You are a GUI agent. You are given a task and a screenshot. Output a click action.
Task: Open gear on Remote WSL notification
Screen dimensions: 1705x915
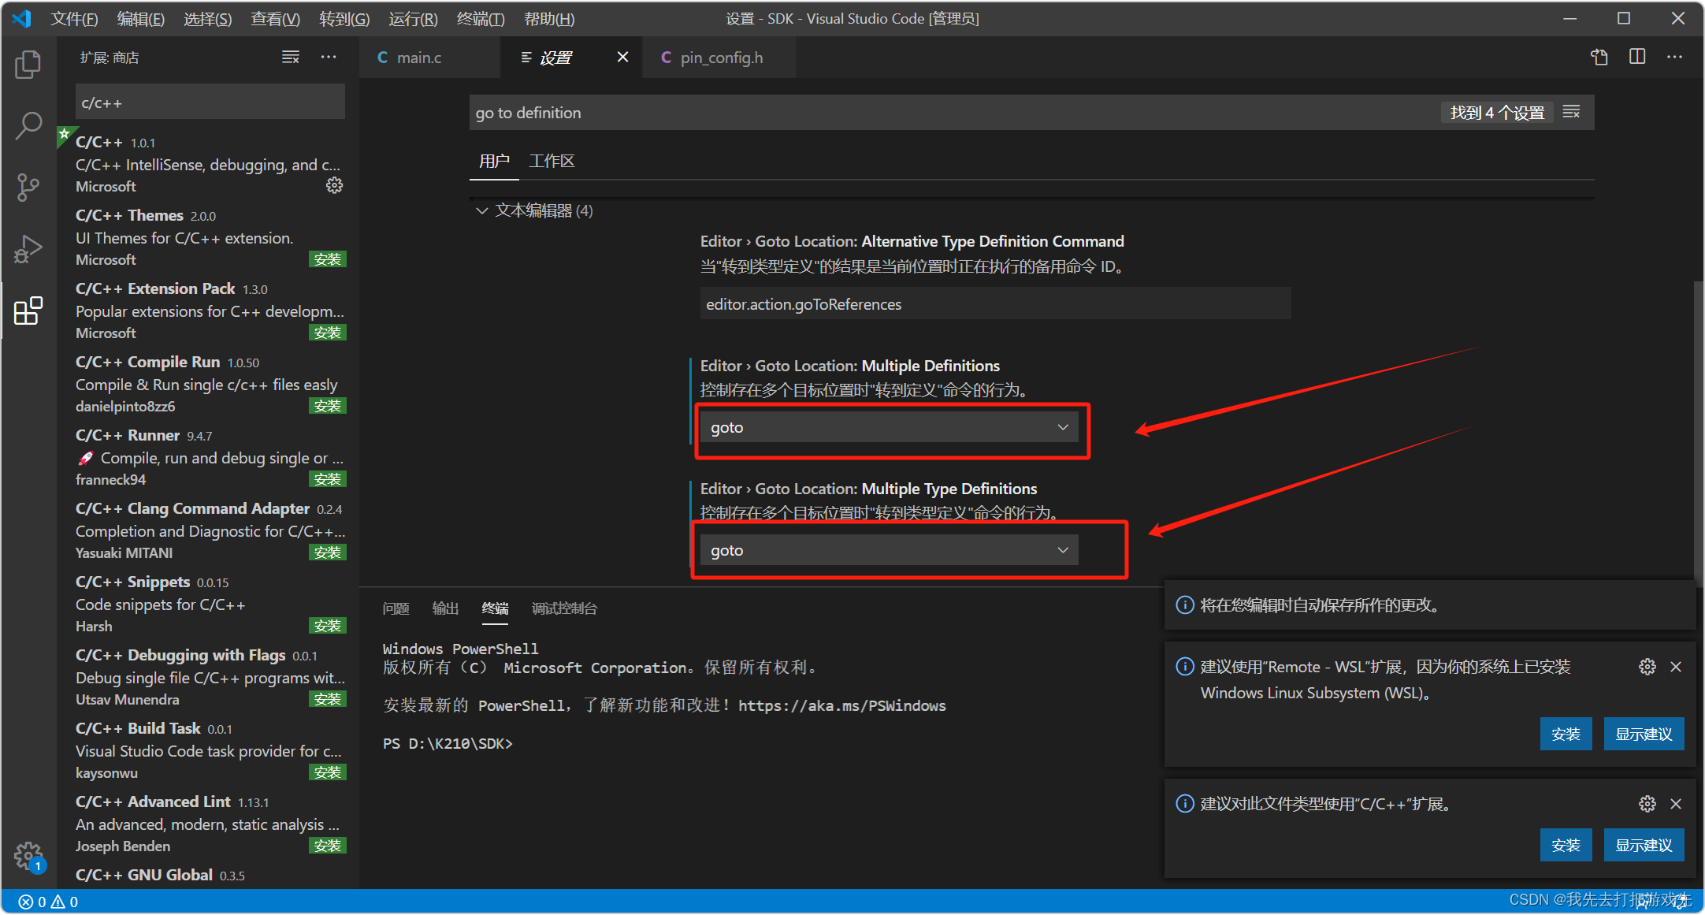(1647, 667)
